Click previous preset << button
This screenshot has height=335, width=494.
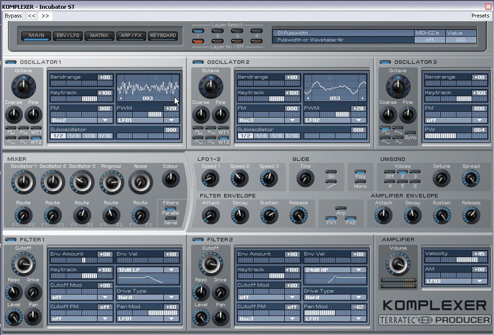[x=32, y=16]
